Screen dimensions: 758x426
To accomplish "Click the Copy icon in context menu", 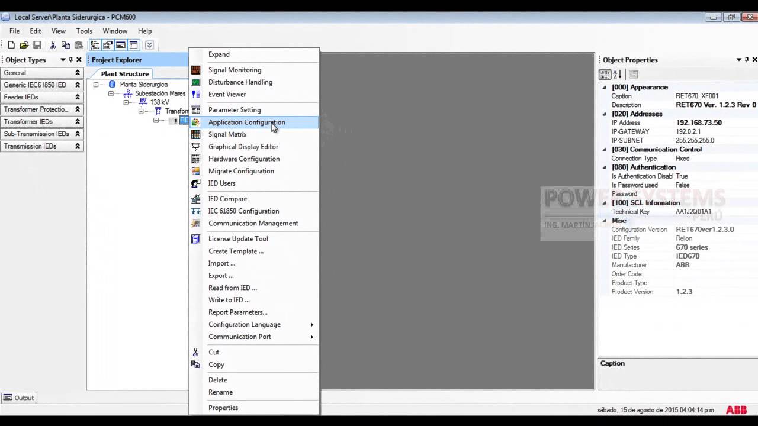I will click(x=196, y=365).
